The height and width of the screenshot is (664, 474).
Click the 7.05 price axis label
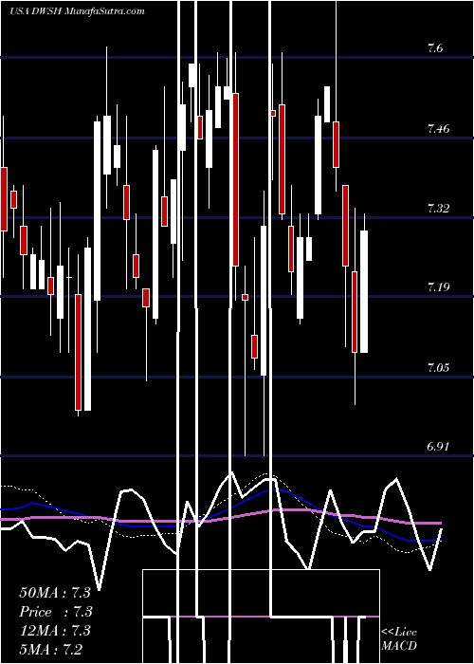(x=438, y=367)
